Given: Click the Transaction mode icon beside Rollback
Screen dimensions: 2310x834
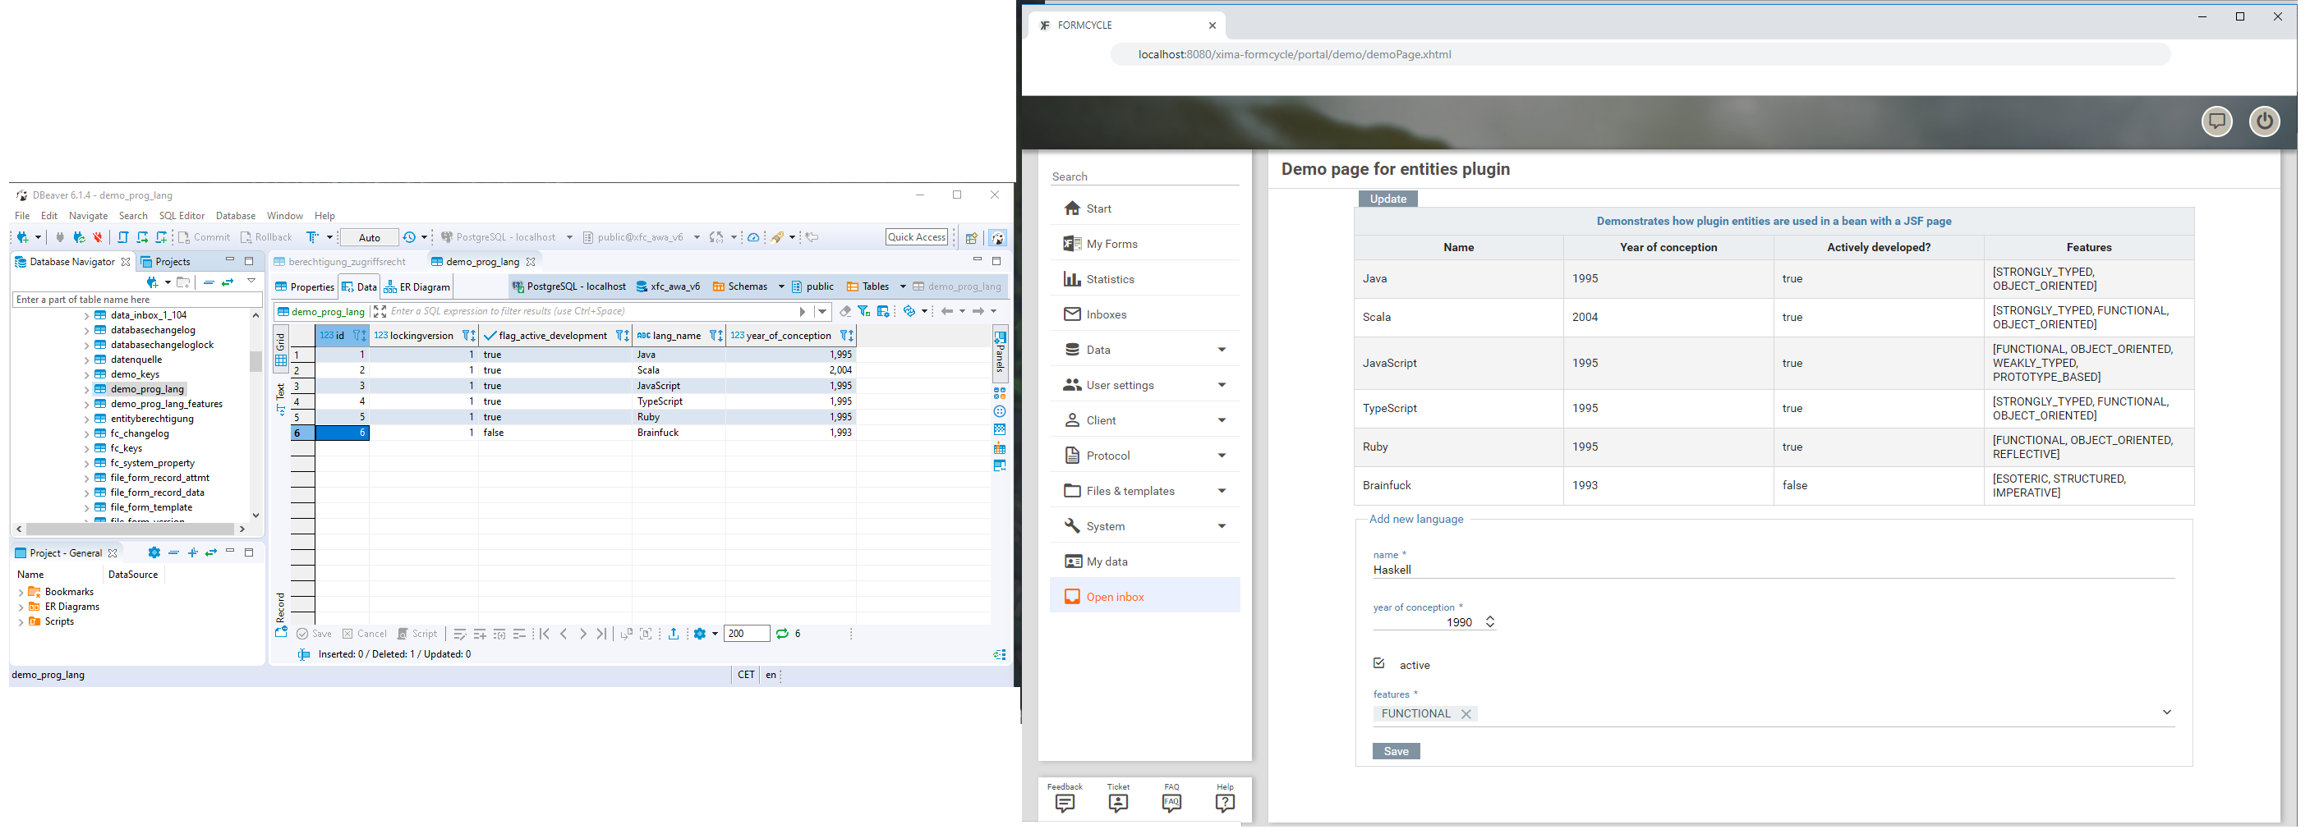Looking at the screenshot, I should tap(312, 237).
